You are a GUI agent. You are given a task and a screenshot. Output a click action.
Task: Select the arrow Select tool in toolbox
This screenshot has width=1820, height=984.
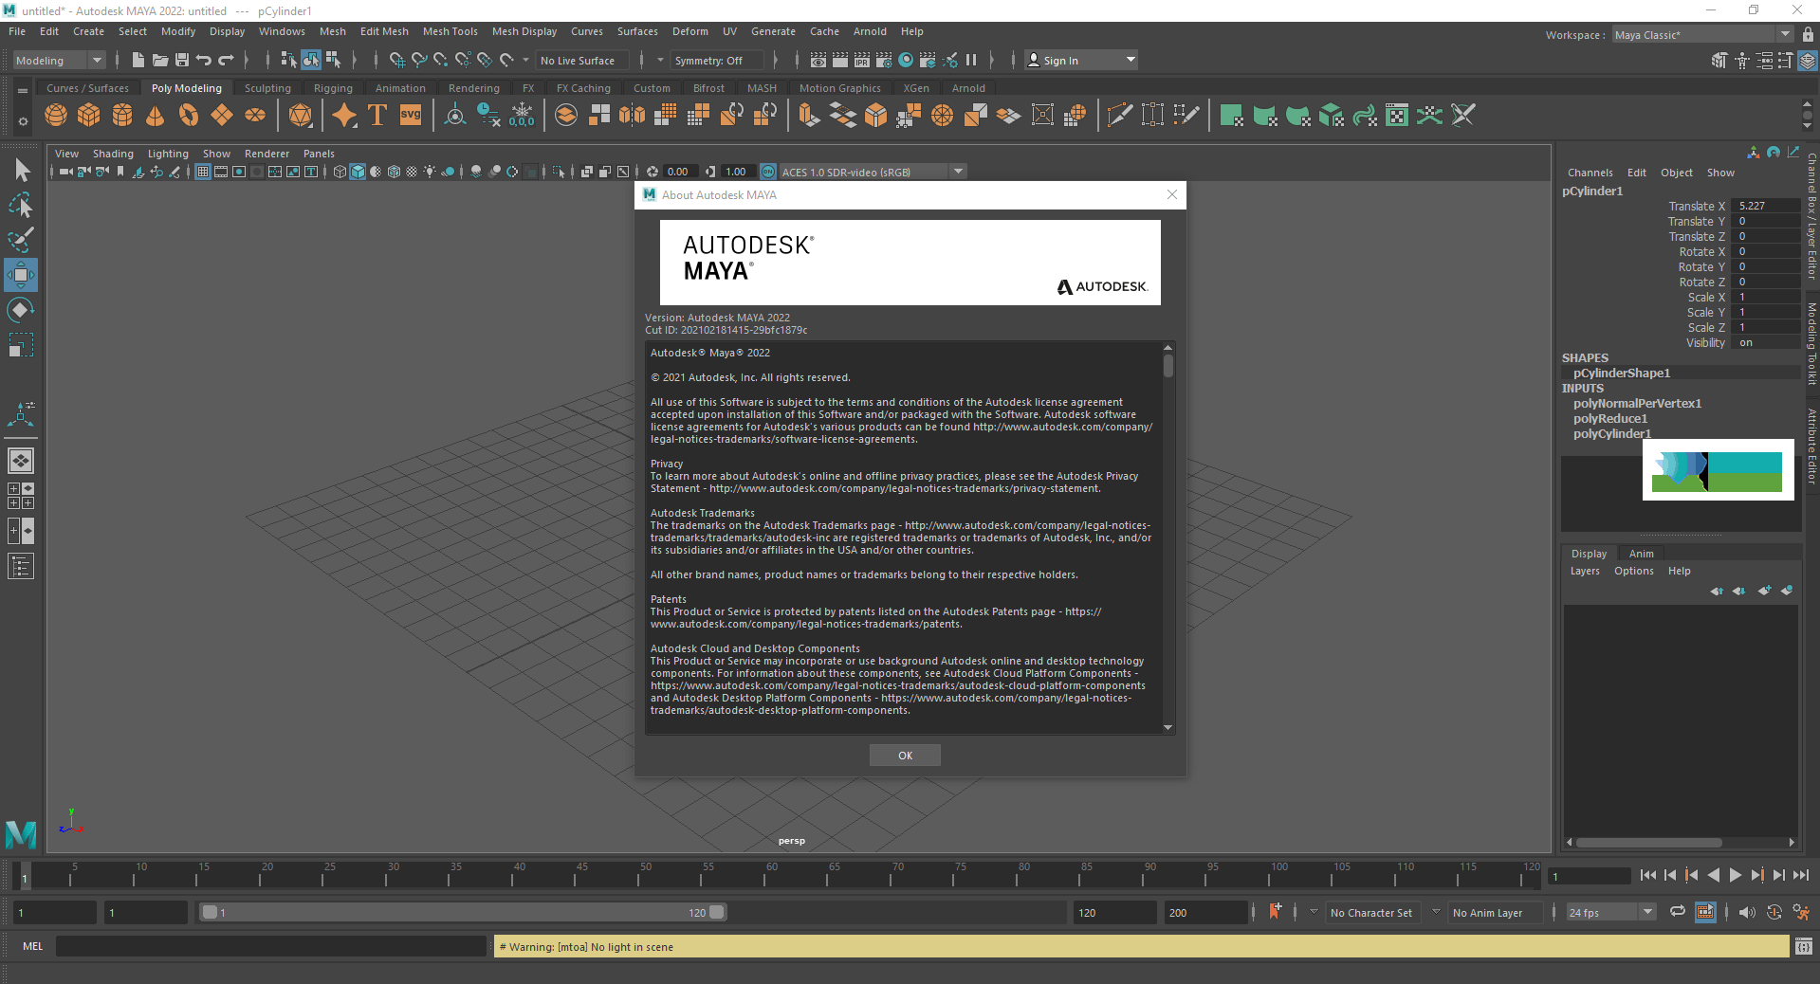(x=21, y=171)
